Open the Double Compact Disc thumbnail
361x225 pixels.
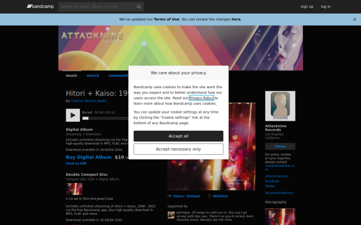pos(74,189)
